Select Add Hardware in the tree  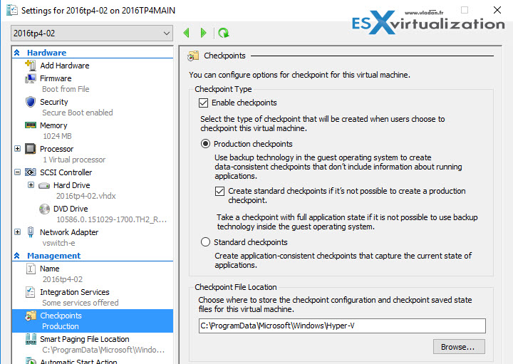point(64,66)
